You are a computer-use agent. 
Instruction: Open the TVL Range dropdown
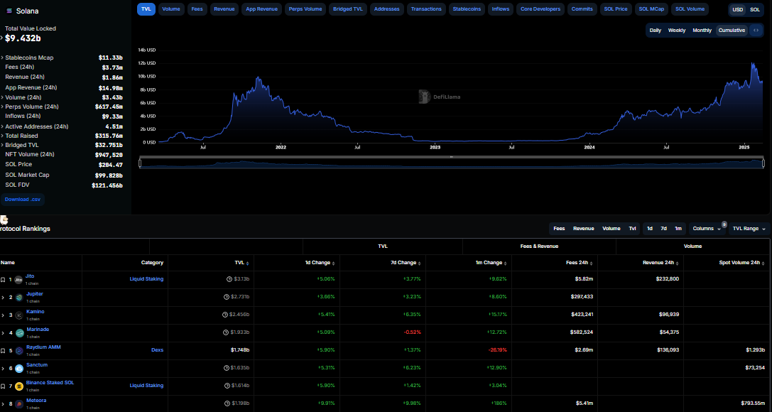click(x=749, y=229)
